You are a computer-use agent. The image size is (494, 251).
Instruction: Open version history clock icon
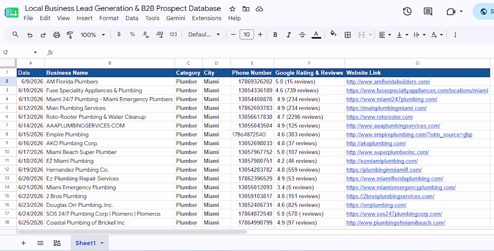(x=407, y=12)
